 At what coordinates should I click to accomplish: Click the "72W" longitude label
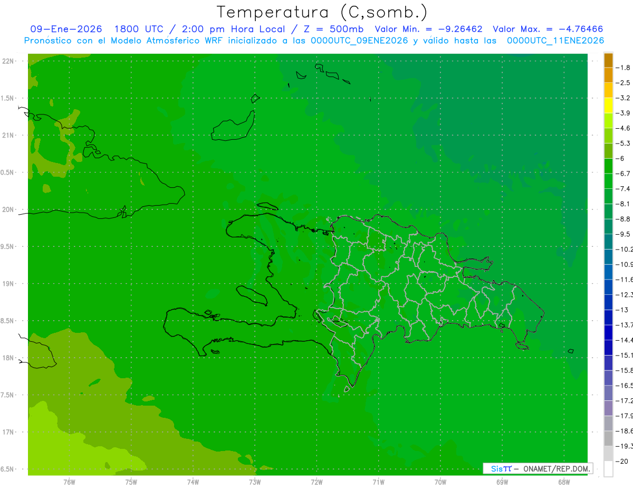click(316, 482)
